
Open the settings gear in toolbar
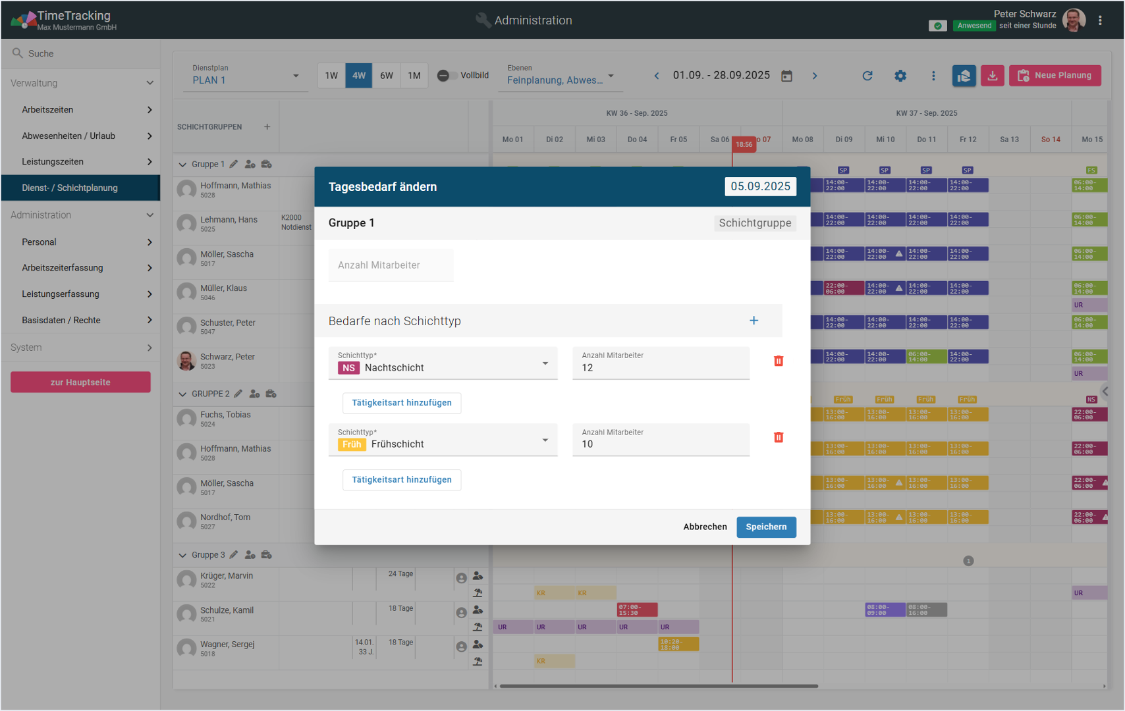900,76
